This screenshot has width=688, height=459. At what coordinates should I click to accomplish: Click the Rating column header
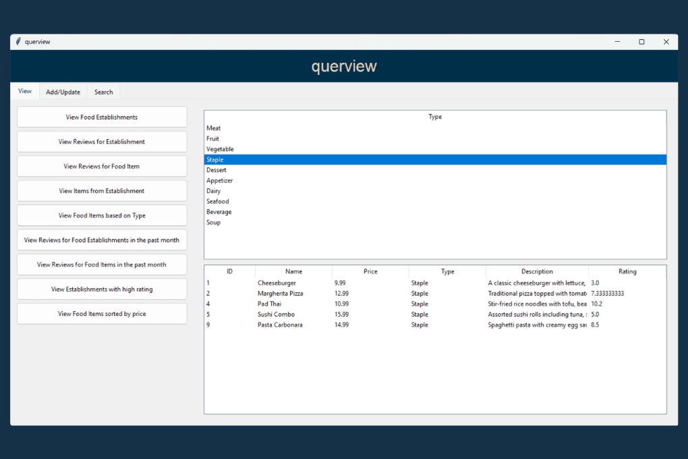tap(627, 271)
